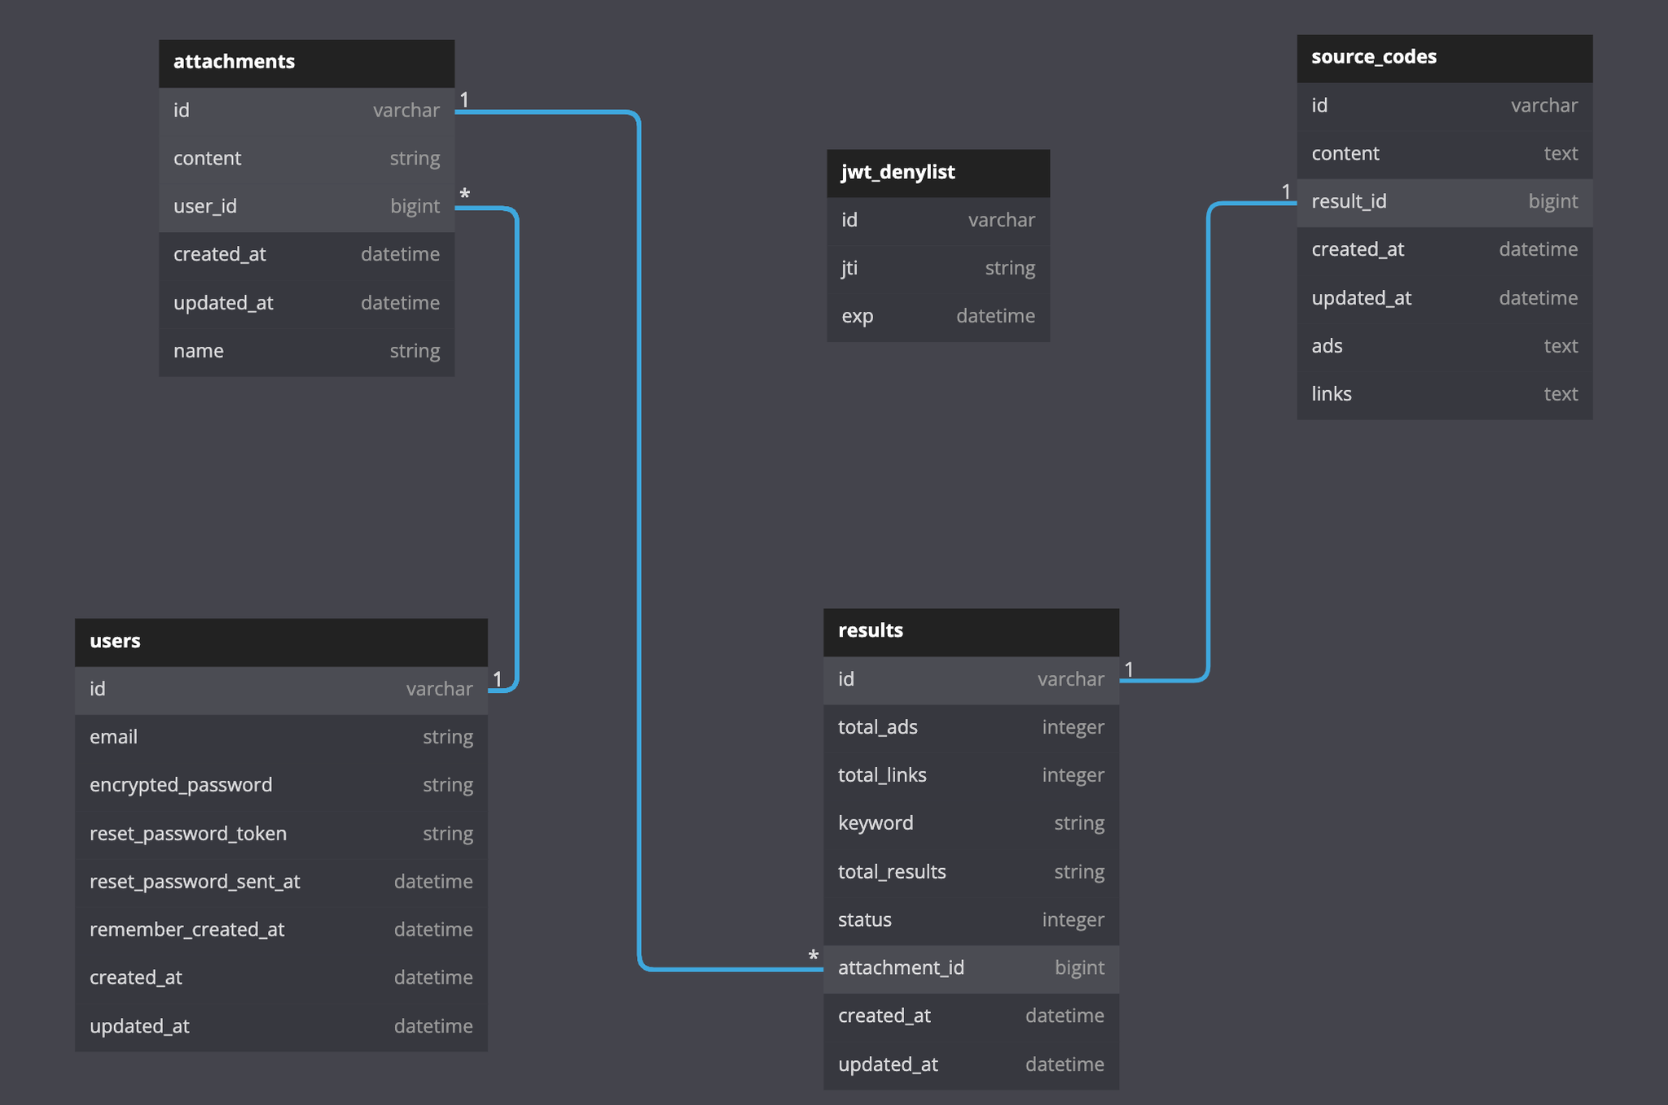Click the keyword field in results
The image size is (1668, 1105).
click(971, 823)
